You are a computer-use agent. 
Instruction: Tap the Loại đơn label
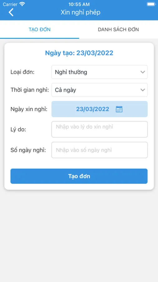coord(22,72)
